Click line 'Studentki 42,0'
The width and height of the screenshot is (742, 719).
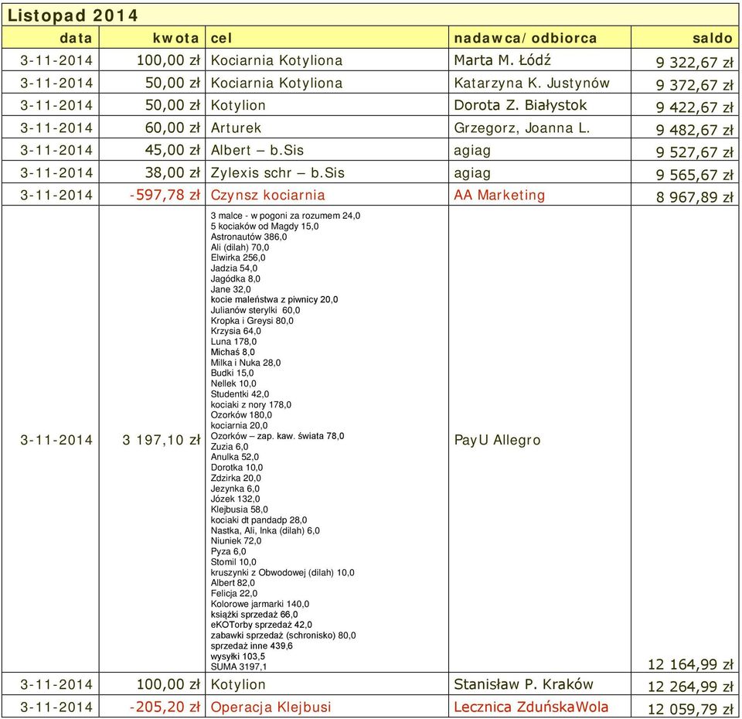point(240,394)
